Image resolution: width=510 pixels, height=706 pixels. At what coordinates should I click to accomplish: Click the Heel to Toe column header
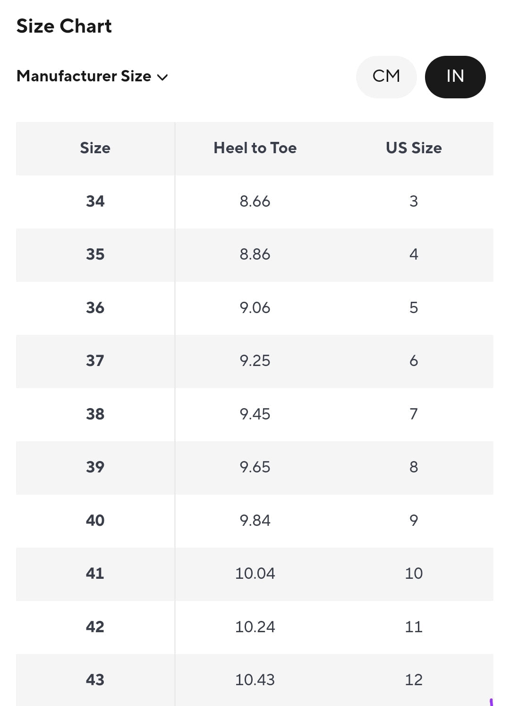click(x=255, y=148)
